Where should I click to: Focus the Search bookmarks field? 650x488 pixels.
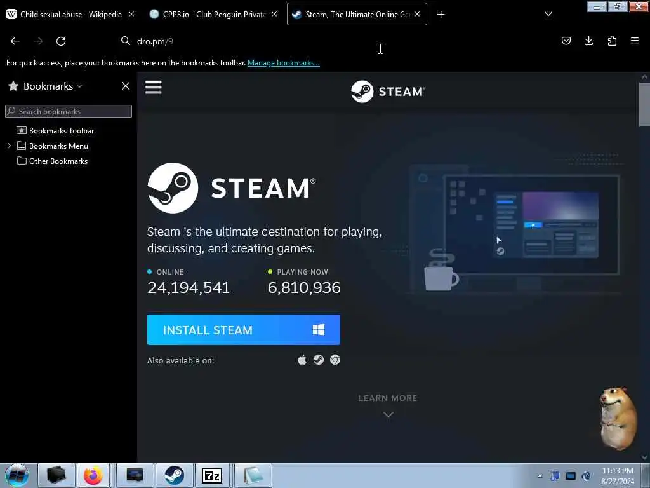coord(69,111)
